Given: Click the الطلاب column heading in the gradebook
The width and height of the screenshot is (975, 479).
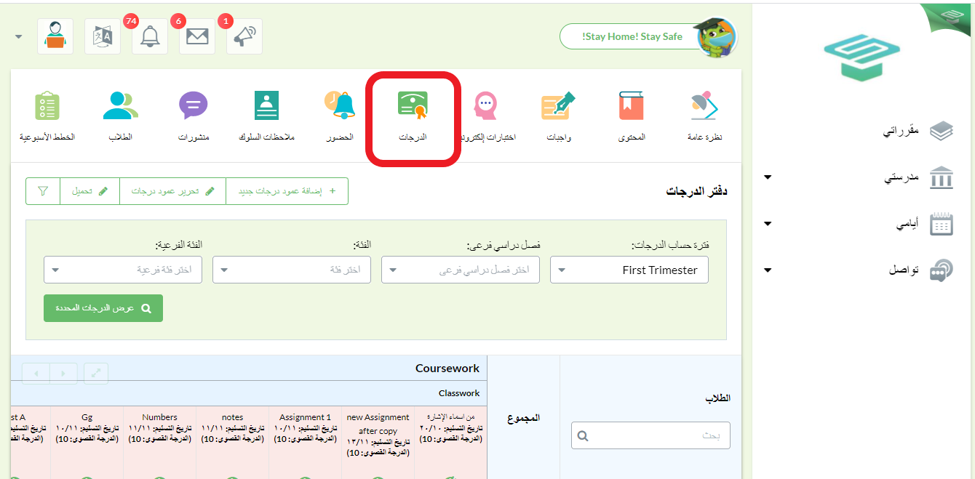Looking at the screenshot, I should click(x=717, y=398).
